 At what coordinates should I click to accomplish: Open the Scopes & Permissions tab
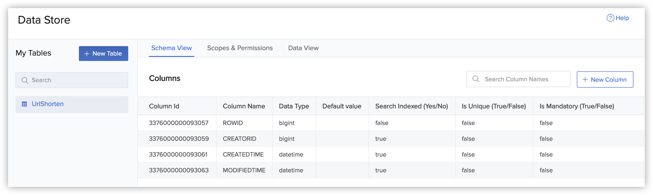[240, 48]
